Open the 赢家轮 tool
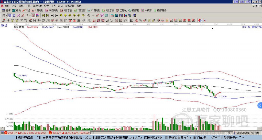Viewport: 262px width, 140px height. coord(134,10)
